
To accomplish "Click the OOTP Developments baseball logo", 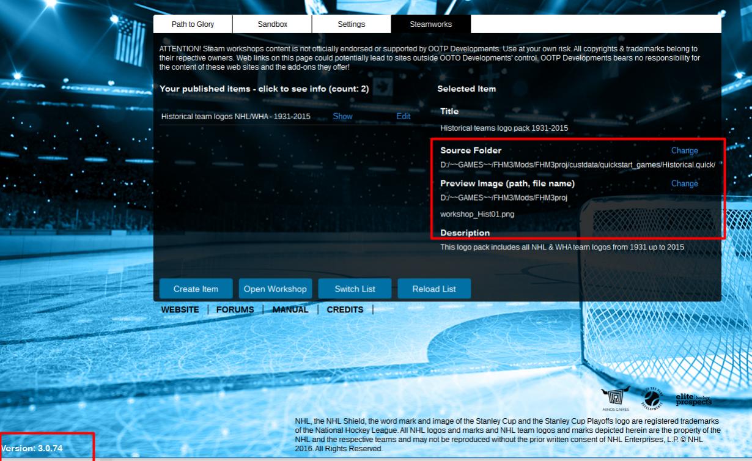I will tap(652, 399).
